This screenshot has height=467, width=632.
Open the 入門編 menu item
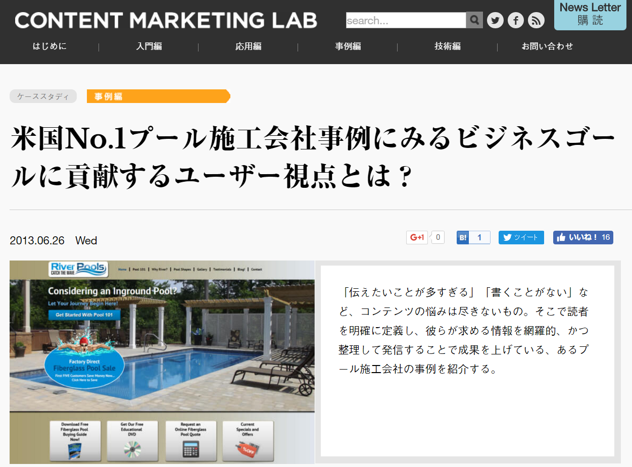coord(149,46)
